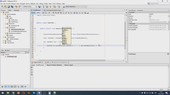Viewport: 170px width, 95px height.
Task: Toggle line 13 code fold marker
Action: [35, 28]
